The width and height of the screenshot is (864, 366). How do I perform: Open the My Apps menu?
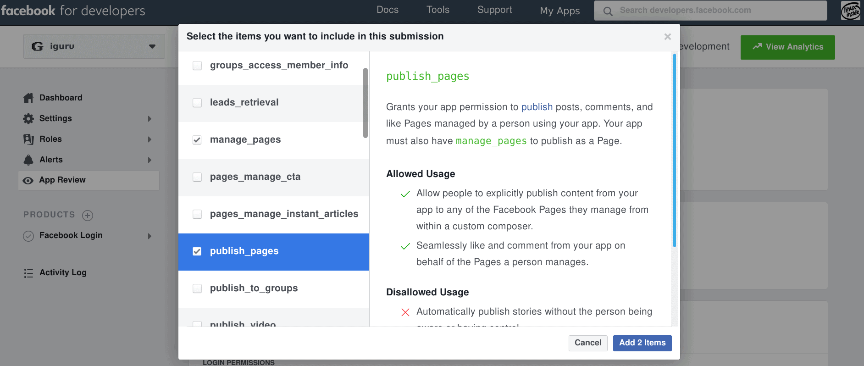(560, 11)
